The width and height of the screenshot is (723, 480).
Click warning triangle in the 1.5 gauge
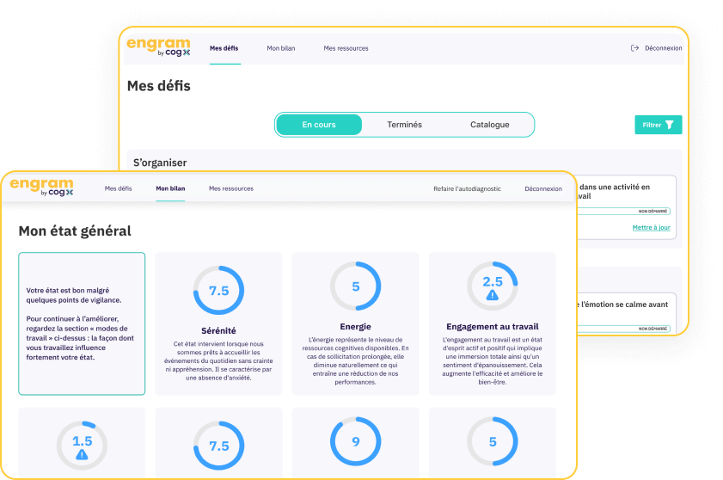(x=82, y=454)
